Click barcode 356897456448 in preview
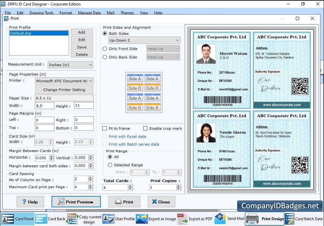This screenshot has height=226, width=324. pyautogui.click(x=222, y=101)
